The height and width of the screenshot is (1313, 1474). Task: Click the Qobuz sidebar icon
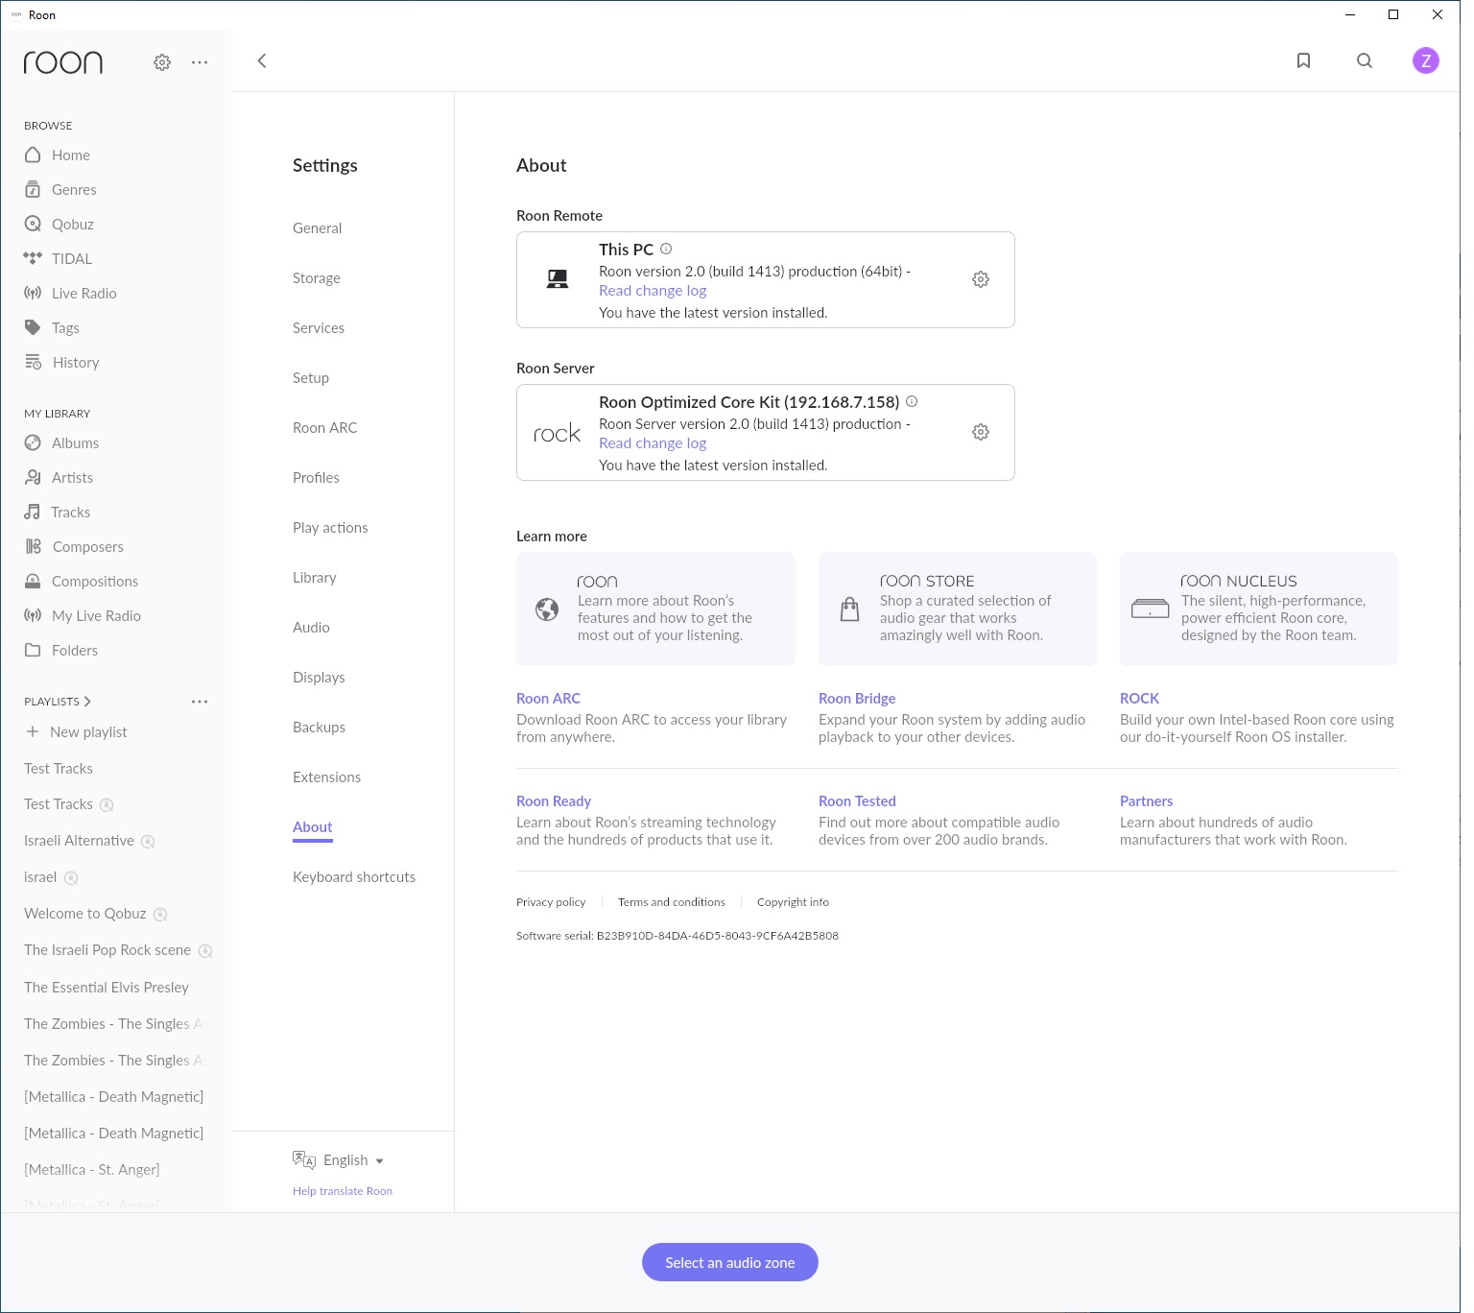33,224
